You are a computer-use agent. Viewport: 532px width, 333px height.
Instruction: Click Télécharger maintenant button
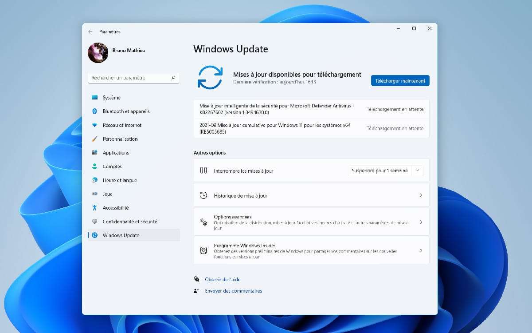click(400, 81)
